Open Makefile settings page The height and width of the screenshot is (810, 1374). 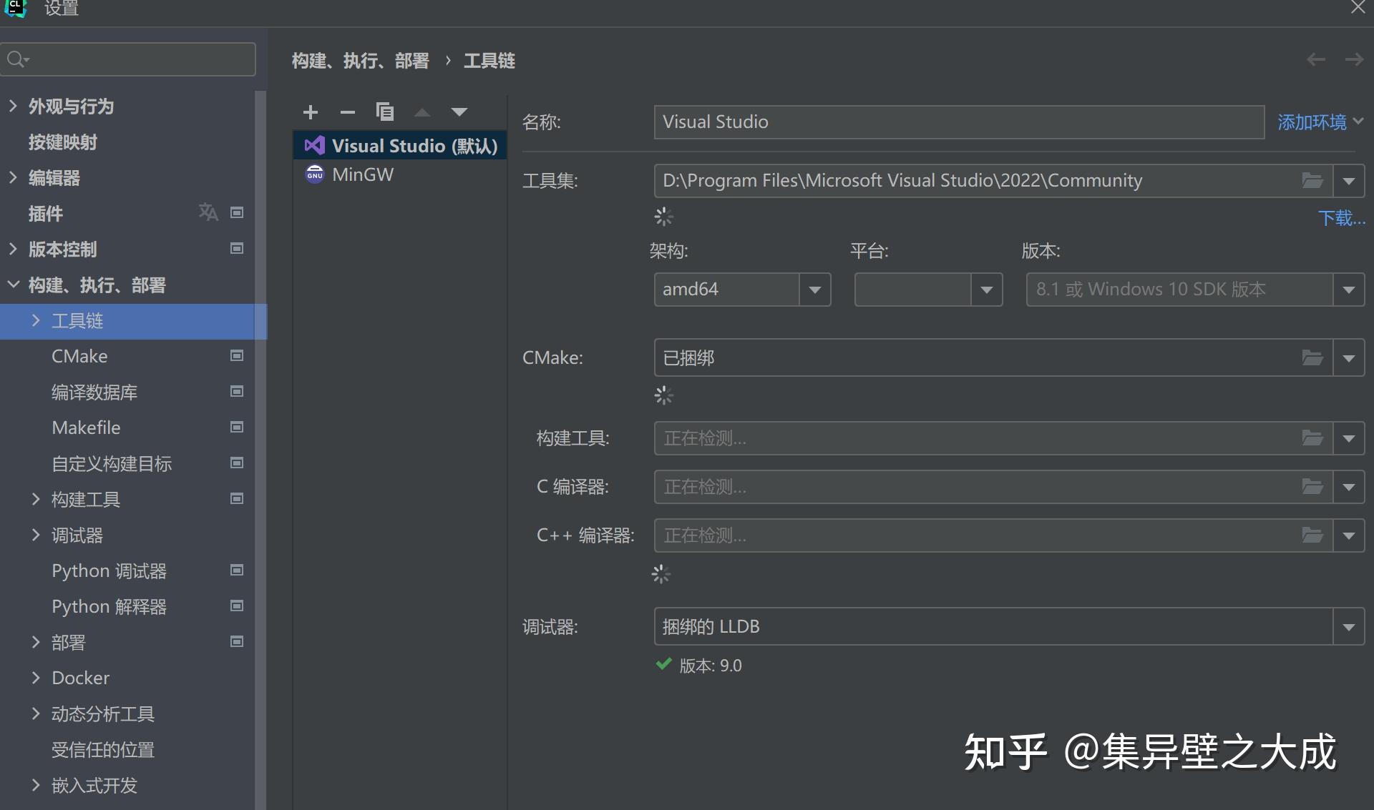86,428
